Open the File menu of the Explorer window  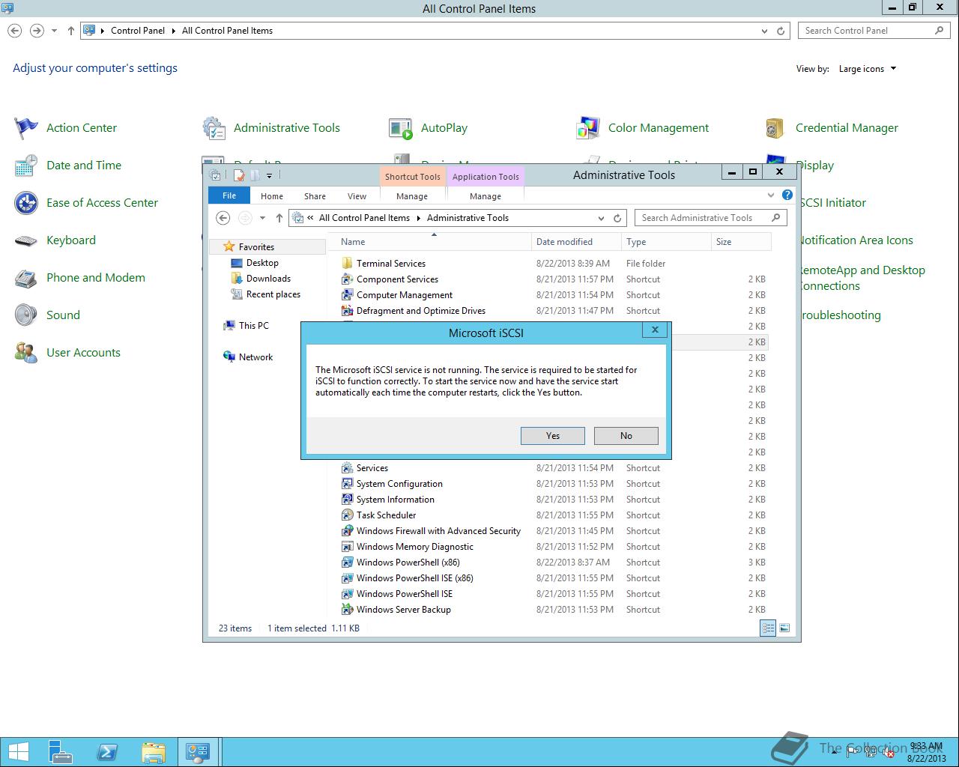[x=229, y=195]
